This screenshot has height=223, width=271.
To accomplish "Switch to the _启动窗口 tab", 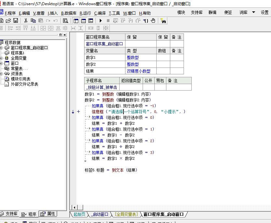I will click(99, 214).
